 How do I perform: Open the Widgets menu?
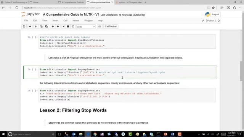[x=88, y=21]
